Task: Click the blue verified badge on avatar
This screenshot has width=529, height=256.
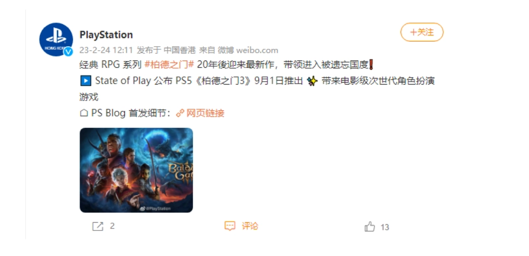Action: coord(68,51)
